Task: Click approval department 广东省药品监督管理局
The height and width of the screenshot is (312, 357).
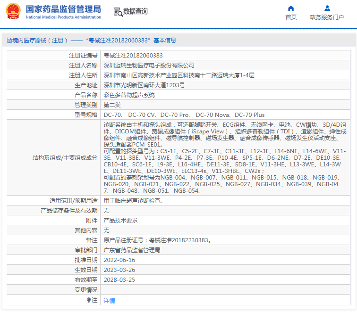Action: (132, 250)
